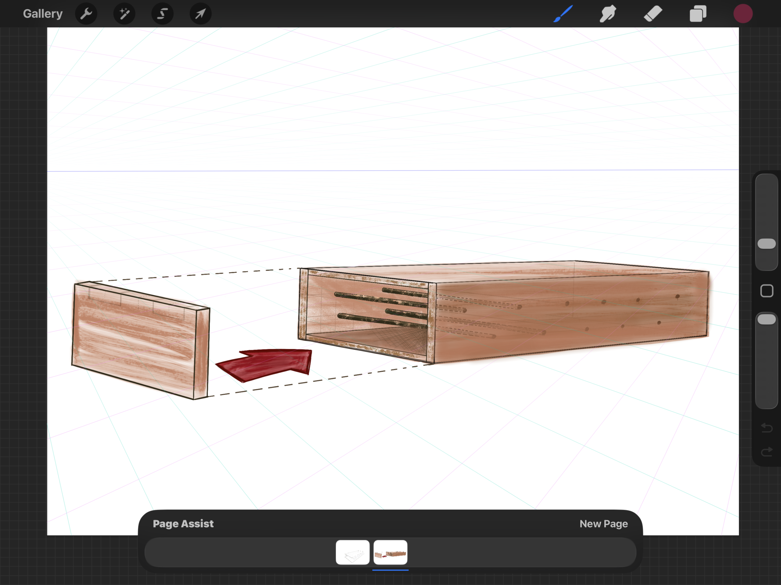Open the active color picker circle
Screen dimensions: 781x585
point(743,14)
